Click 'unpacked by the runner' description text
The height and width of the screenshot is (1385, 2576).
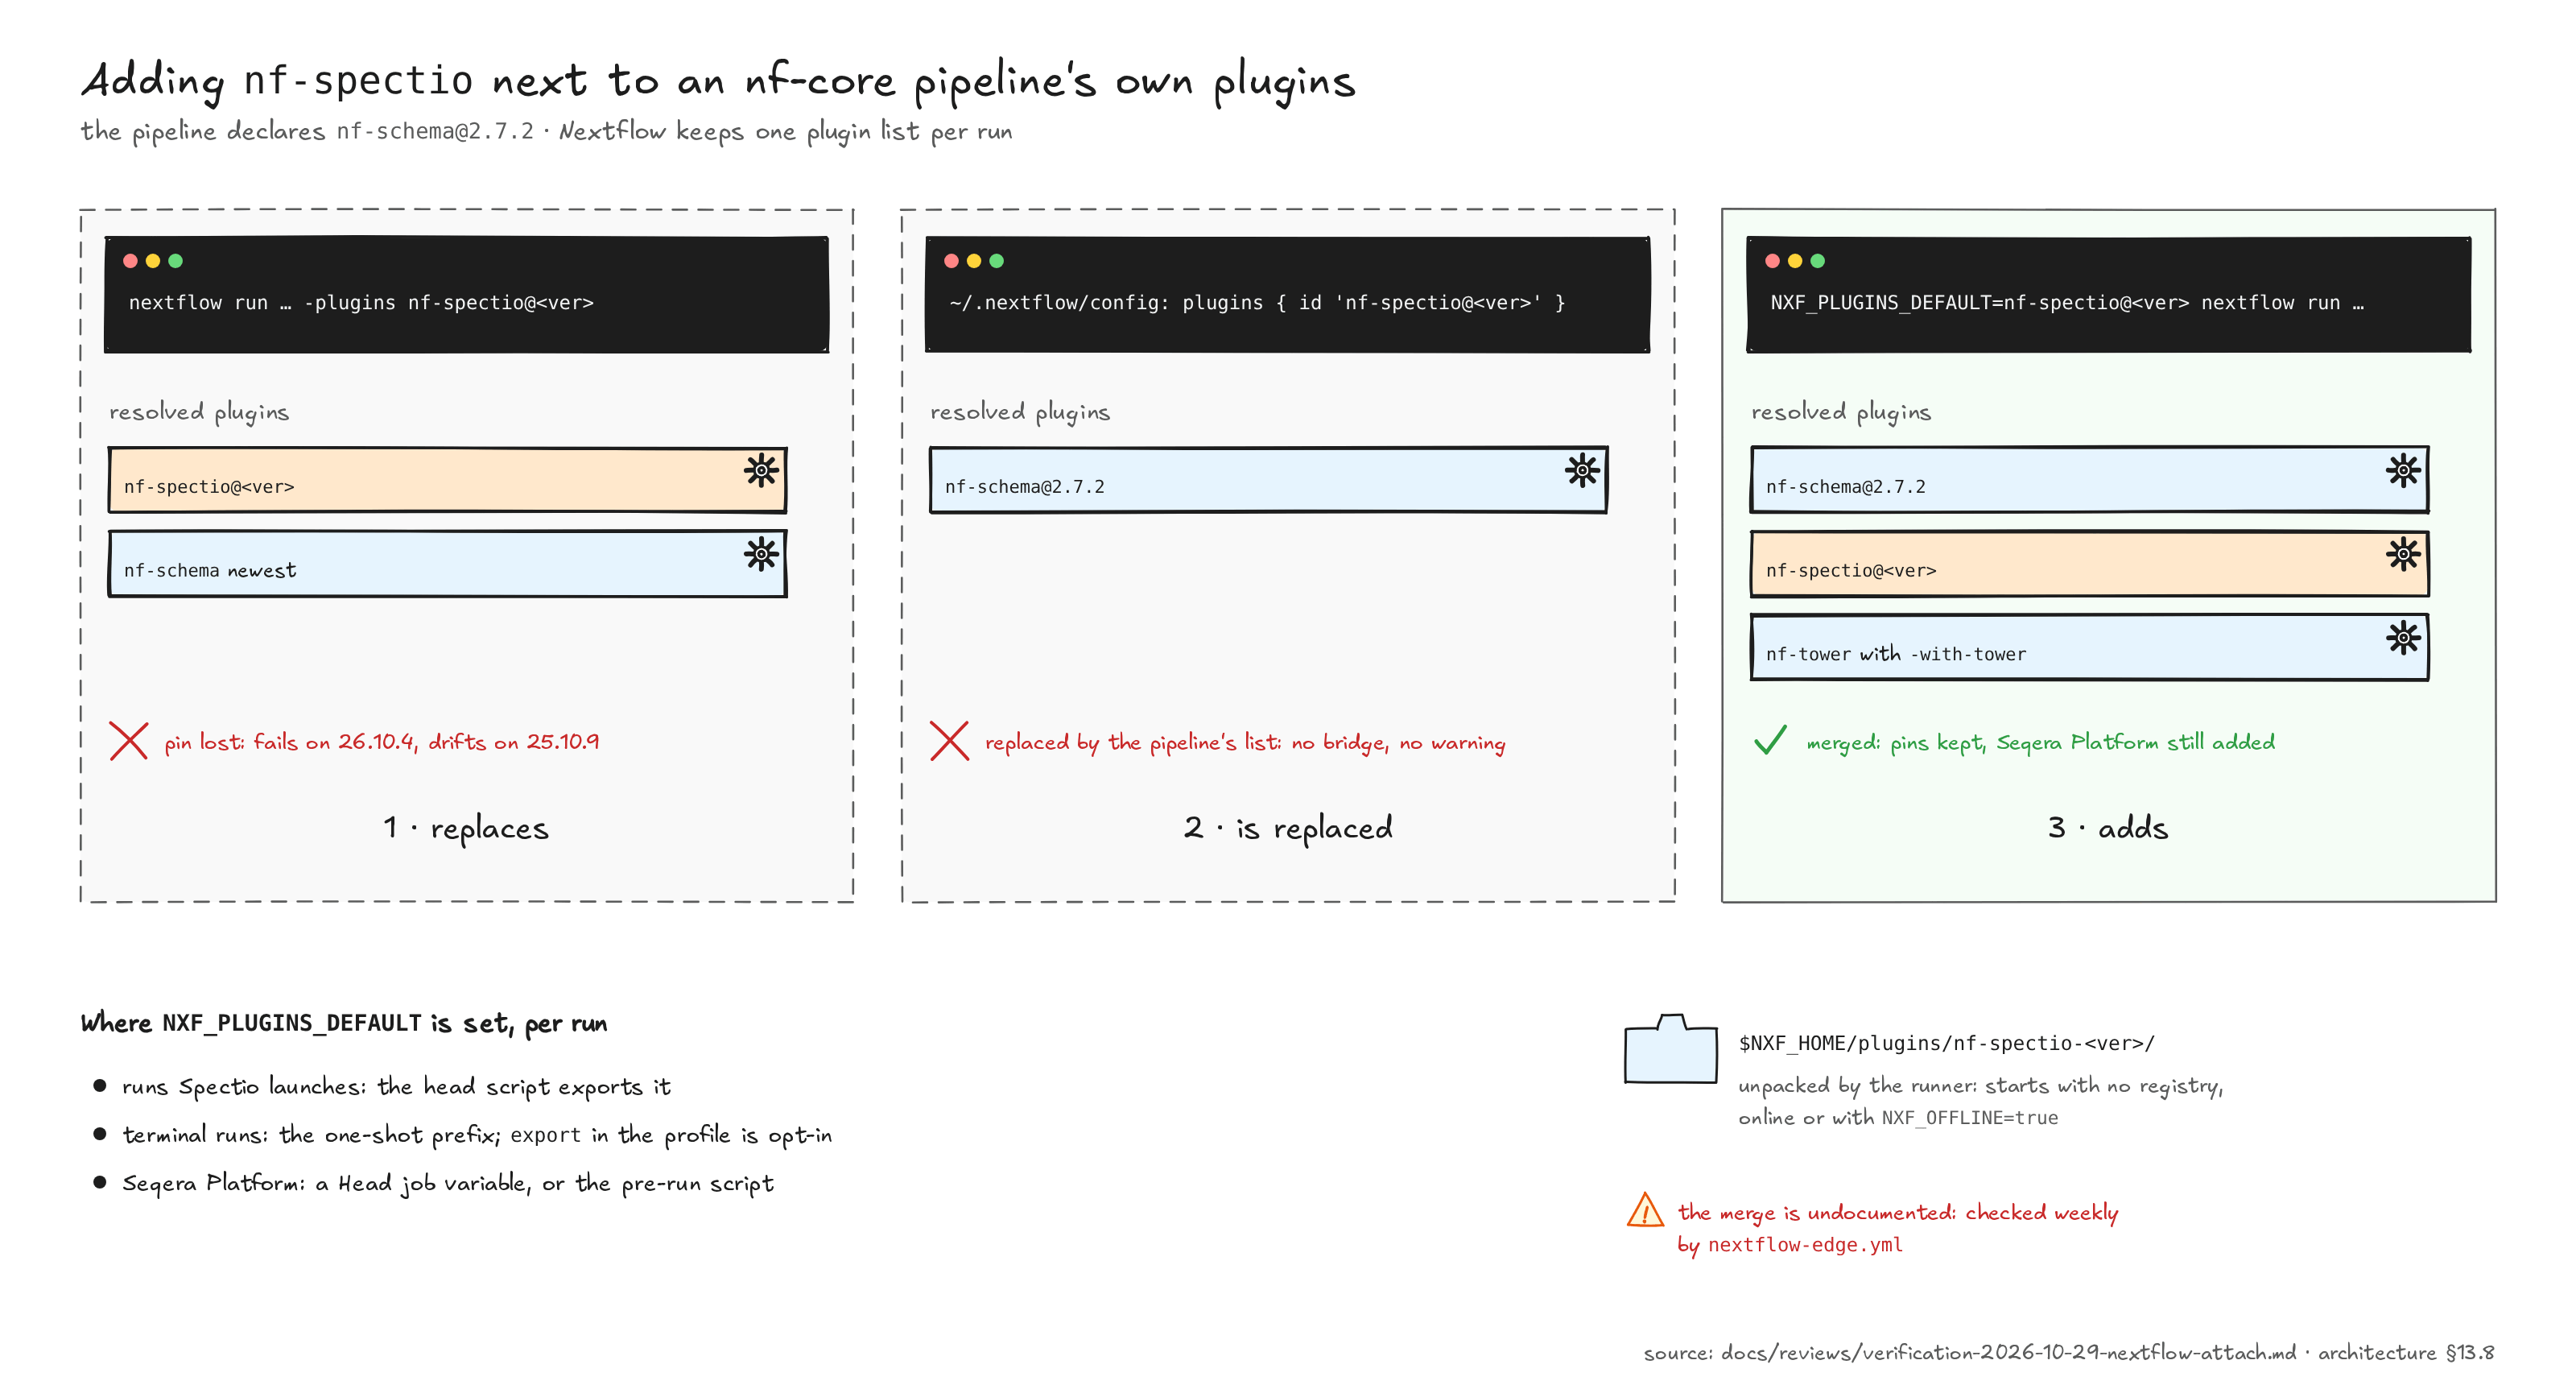1980,1101
